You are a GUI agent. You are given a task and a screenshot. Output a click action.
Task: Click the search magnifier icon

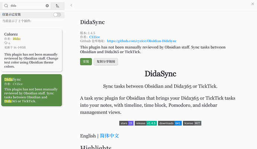pos(6,6)
